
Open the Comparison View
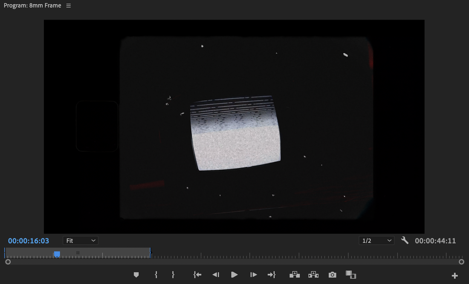pyautogui.click(x=351, y=275)
